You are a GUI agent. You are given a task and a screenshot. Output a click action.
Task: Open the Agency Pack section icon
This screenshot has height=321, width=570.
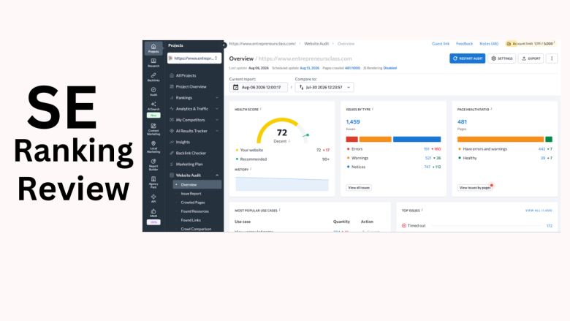tap(153, 182)
